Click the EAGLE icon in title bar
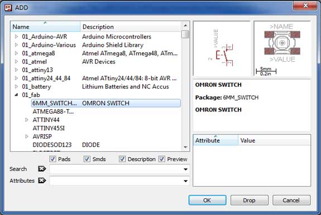The image size is (321, 215). point(8,8)
